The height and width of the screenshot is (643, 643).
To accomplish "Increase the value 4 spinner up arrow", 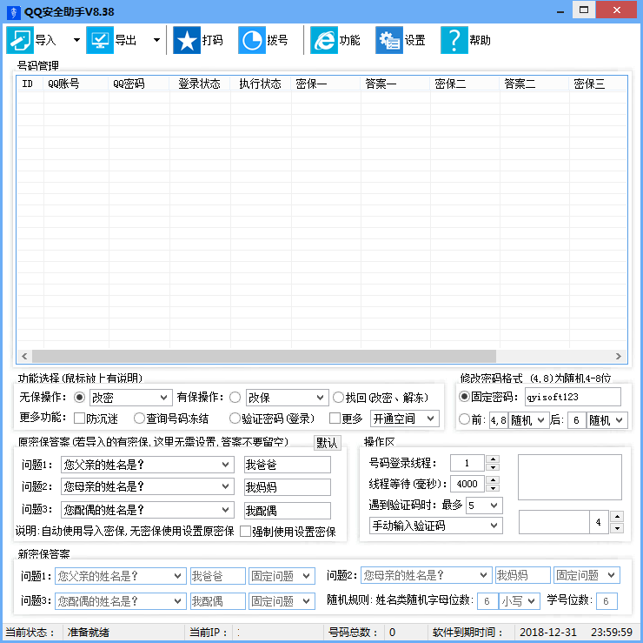I will [617, 516].
